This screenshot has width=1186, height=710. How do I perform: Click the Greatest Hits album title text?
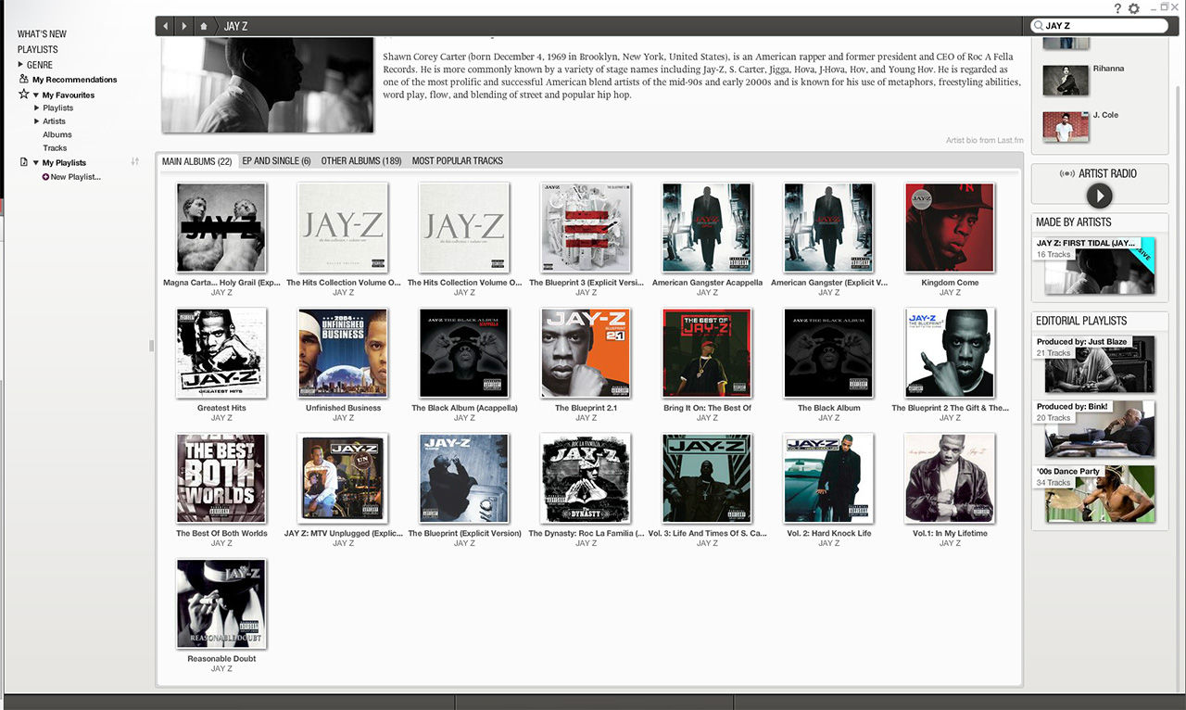point(221,408)
